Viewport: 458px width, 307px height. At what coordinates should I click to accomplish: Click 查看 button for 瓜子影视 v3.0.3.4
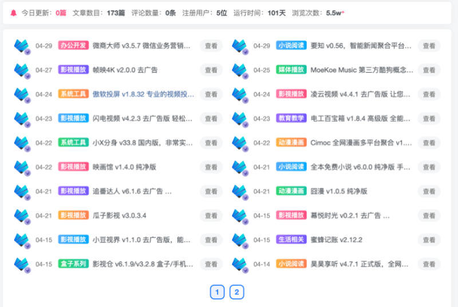pos(211,215)
